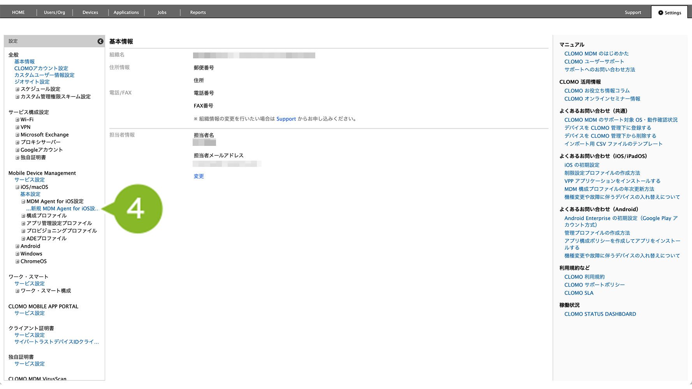
Task: Select CLOMOアカウント設定 in sidebar
Action: pyautogui.click(x=41, y=68)
